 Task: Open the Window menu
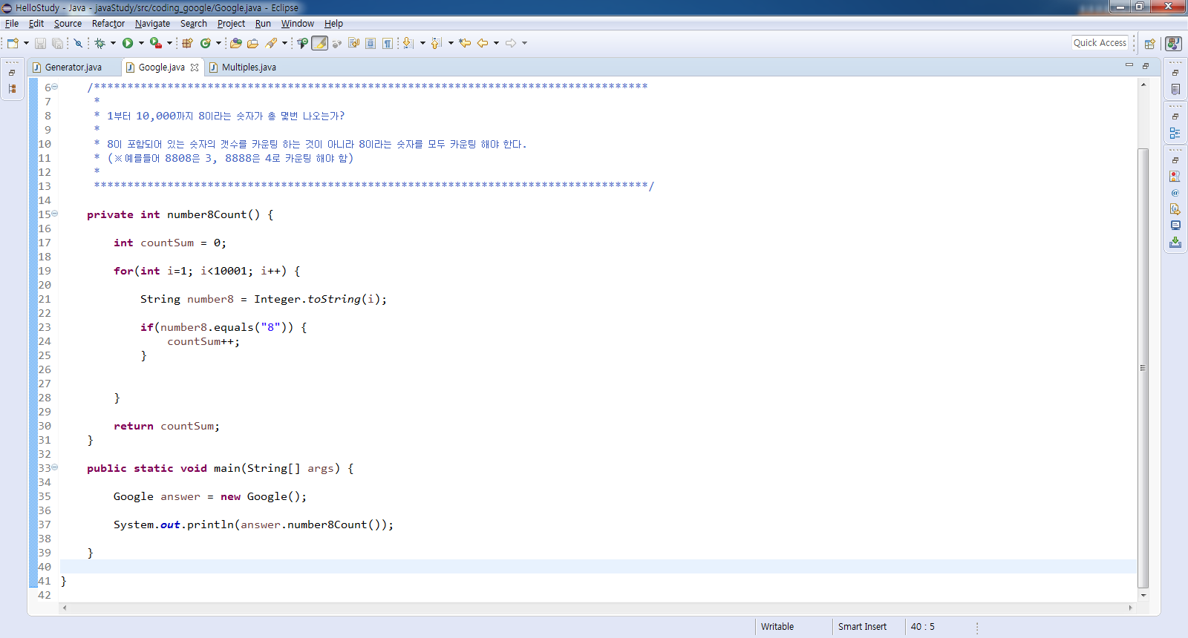click(x=297, y=24)
